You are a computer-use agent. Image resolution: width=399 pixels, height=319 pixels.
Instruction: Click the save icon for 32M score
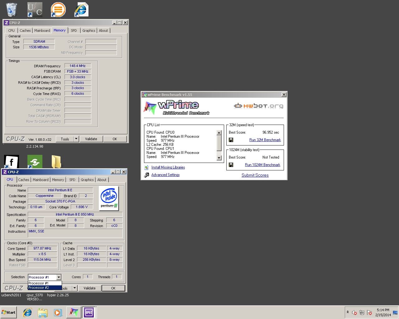[231, 140]
